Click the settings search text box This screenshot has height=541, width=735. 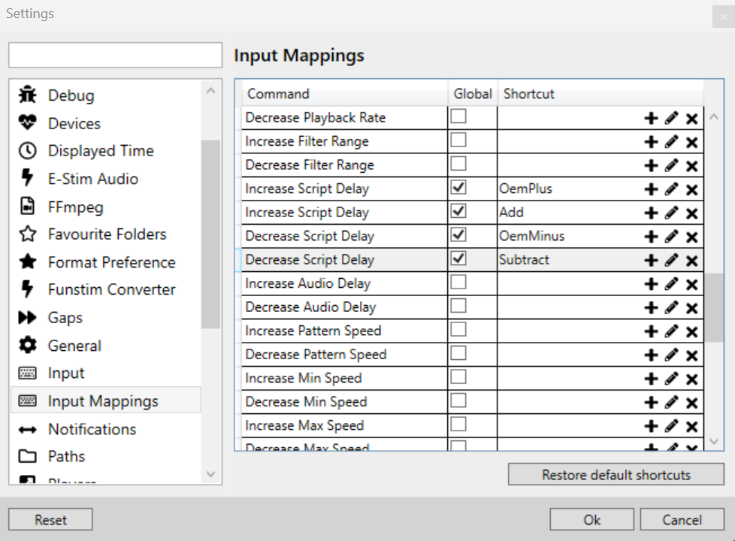(x=115, y=55)
